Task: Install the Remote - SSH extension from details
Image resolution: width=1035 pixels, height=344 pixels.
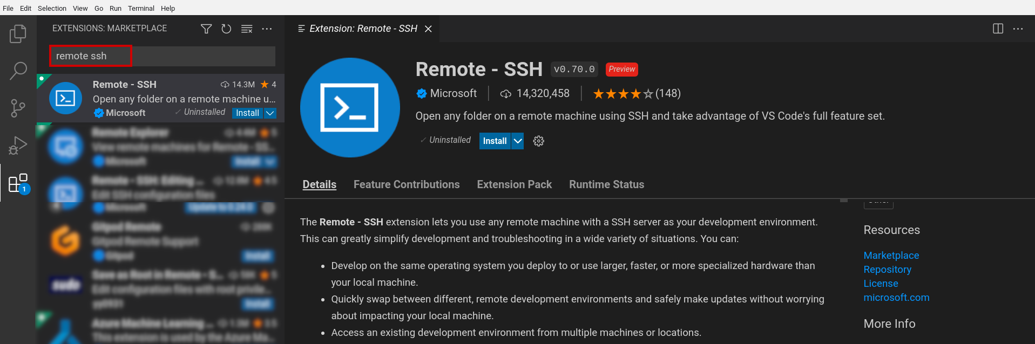Action: pos(494,141)
